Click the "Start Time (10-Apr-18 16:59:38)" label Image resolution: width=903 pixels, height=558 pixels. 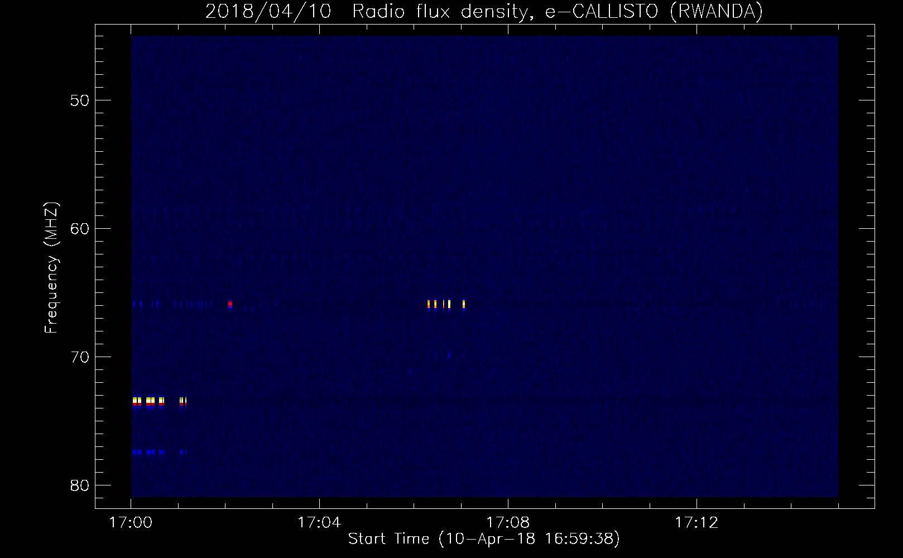[484, 539]
